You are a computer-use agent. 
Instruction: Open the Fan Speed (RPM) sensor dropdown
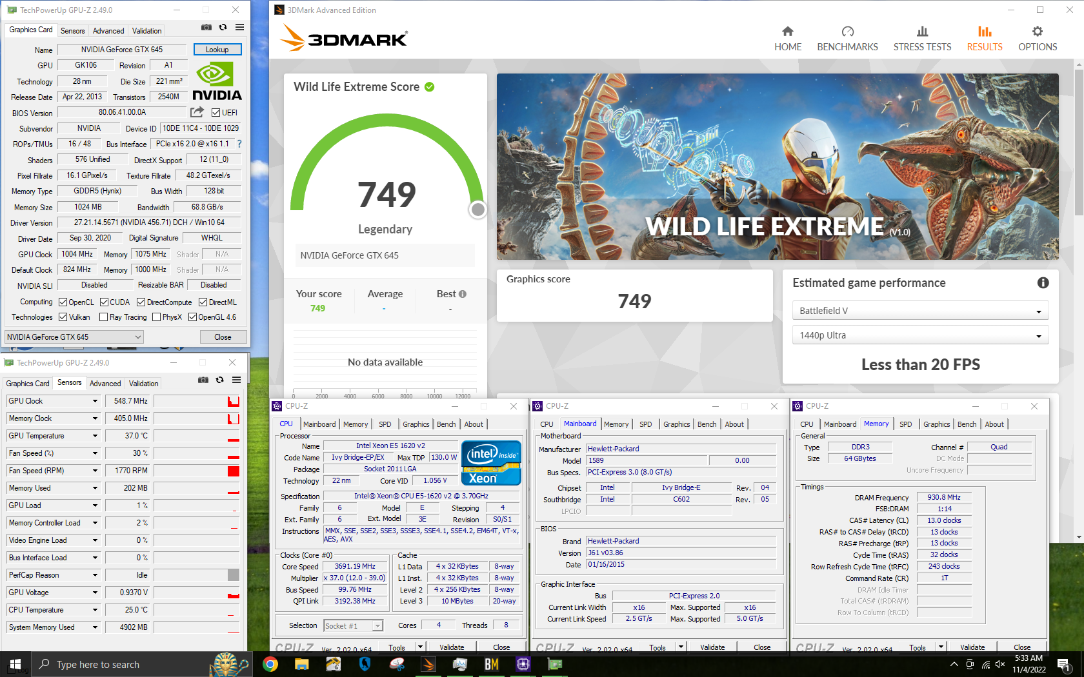click(x=95, y=471)
